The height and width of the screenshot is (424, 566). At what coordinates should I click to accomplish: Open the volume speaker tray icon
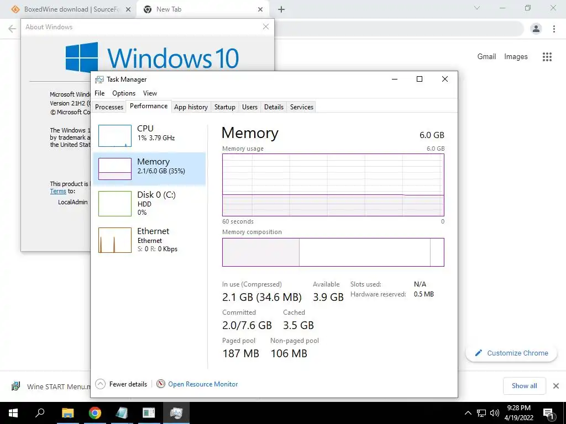coord(495,413)
